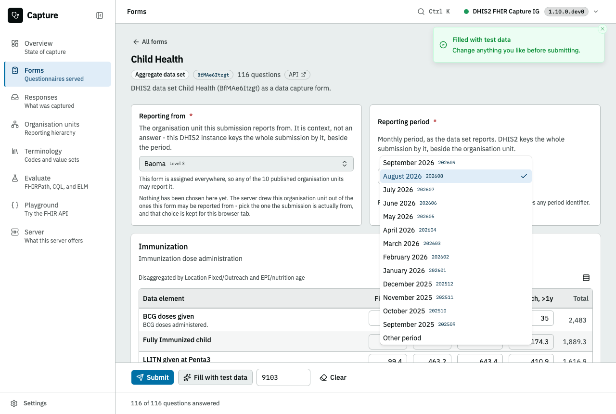Select March 2026 in period list
The width and height of the screenshot is (616, 414).
click(456, 244)
